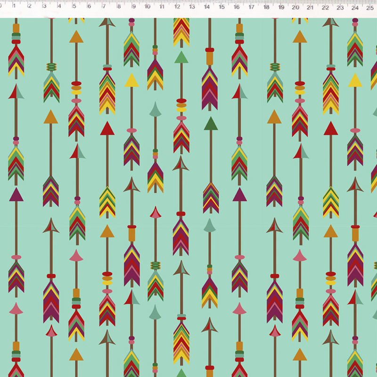Select the ruler label 10
This screenshot has height=377, width=377.
[148, 7]
